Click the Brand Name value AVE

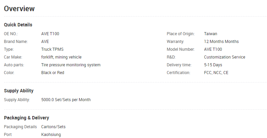45,42
